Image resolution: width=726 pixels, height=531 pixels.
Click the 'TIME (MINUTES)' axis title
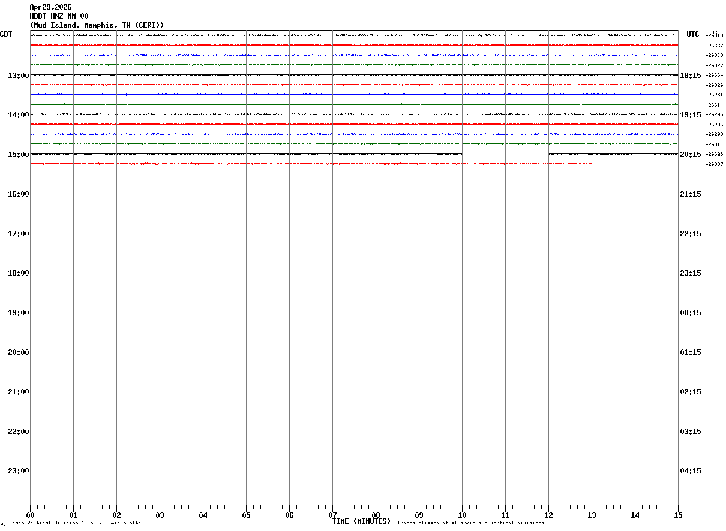tap(361, 521)
